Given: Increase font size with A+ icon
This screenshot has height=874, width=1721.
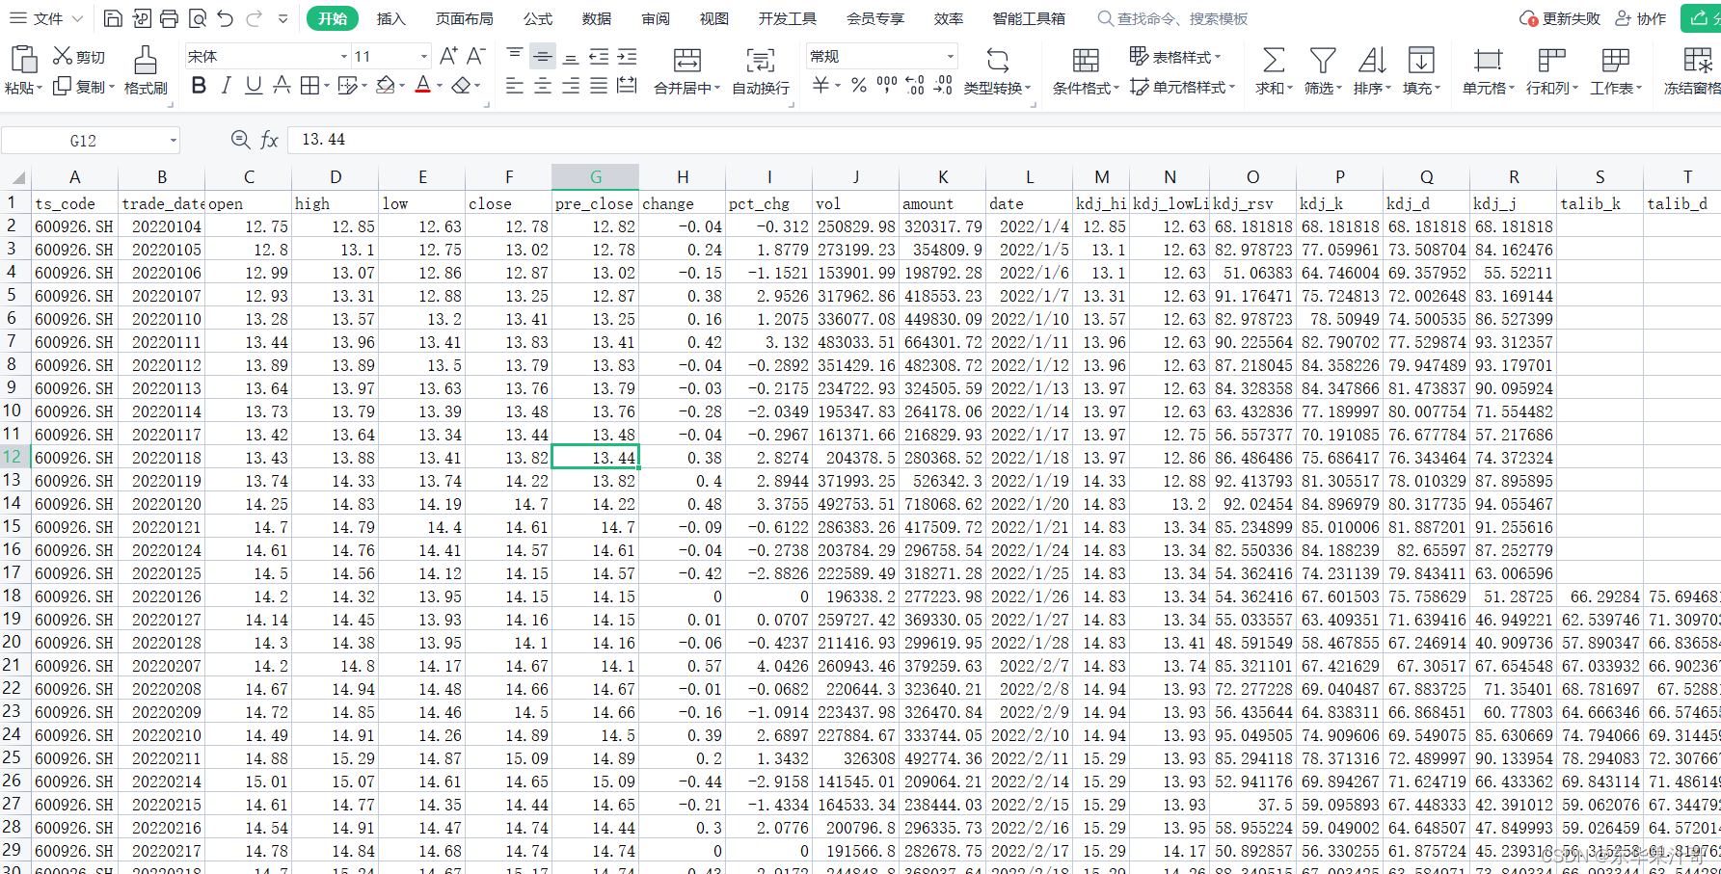Looking at the screenshot, I should pyautogui.click(x=448, y=56).
